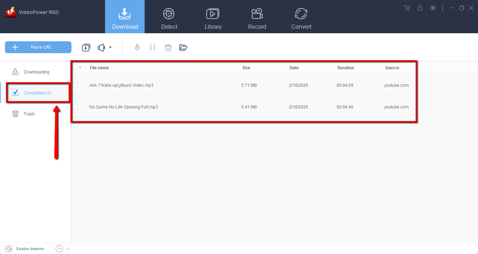
Task: Show the Downloading list
Action: point(36,72)
